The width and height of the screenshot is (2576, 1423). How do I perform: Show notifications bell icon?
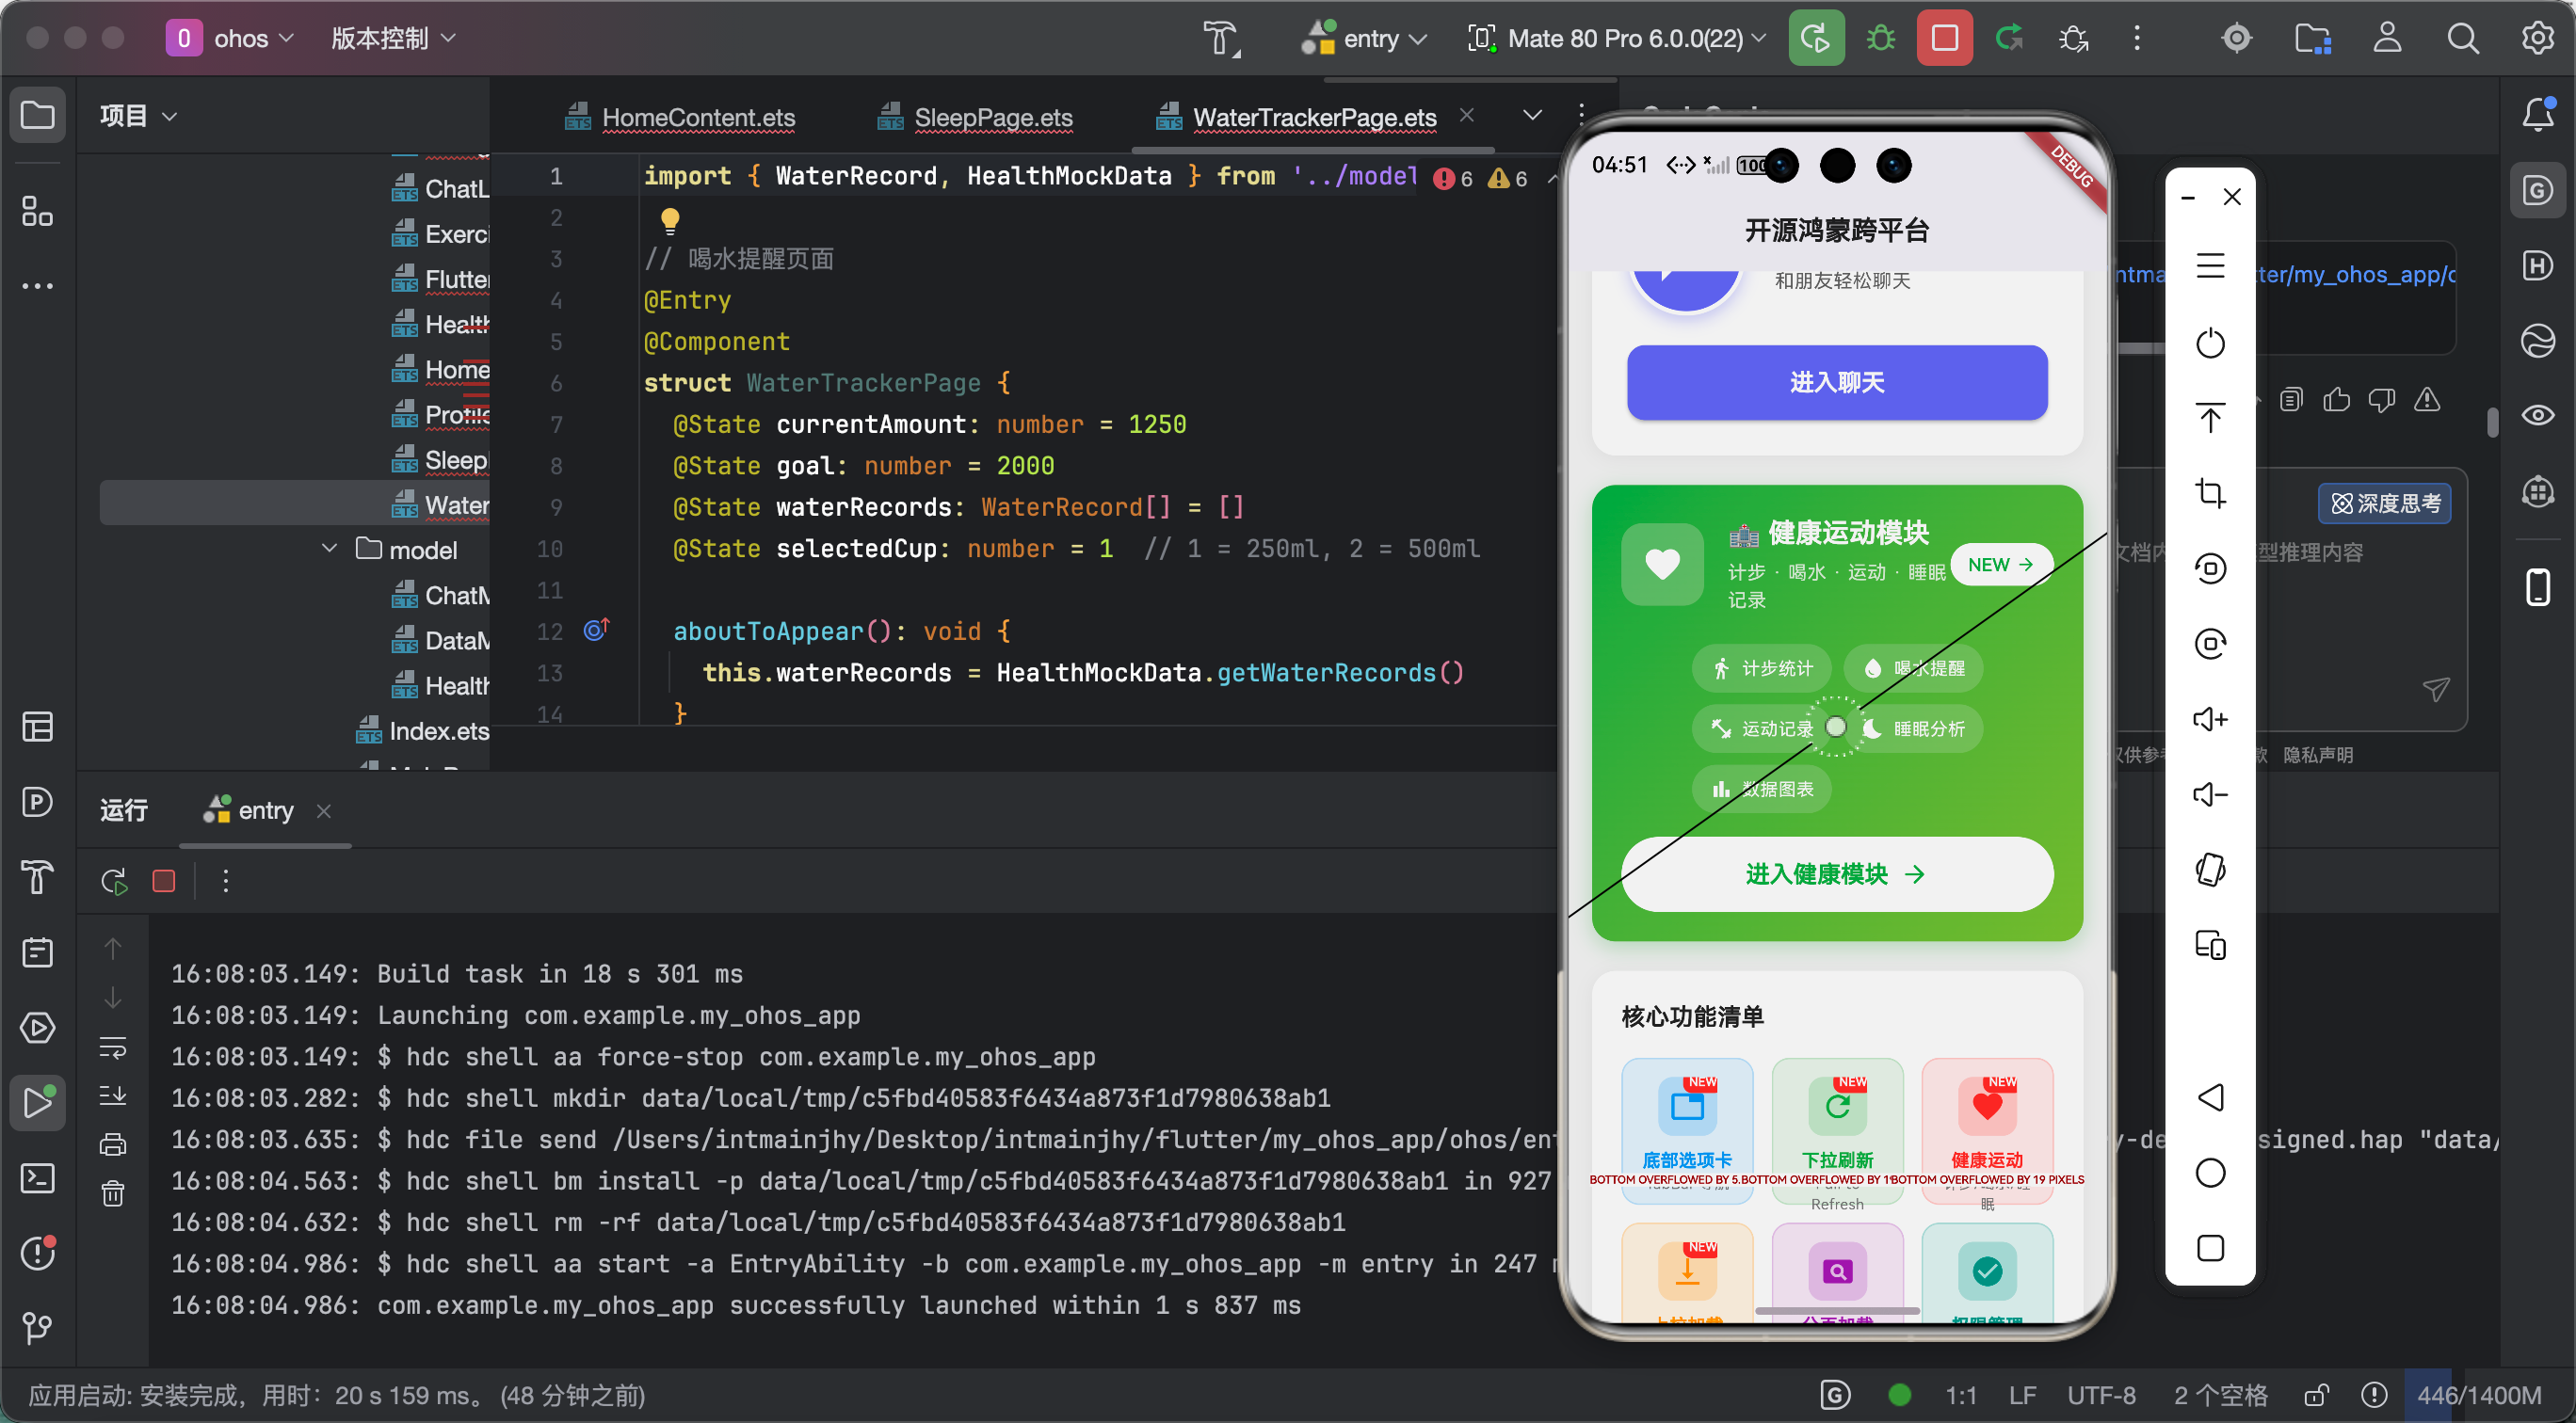(2538, 115)
